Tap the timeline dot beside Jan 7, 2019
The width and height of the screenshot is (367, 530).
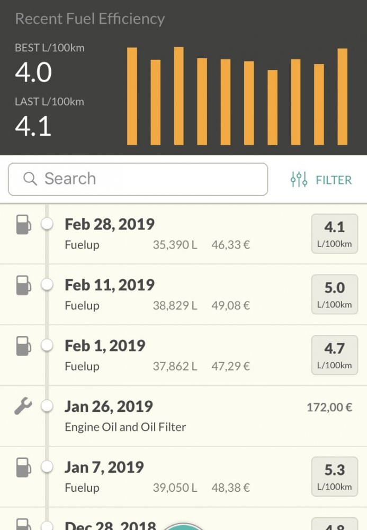click(x=47, y=467)
